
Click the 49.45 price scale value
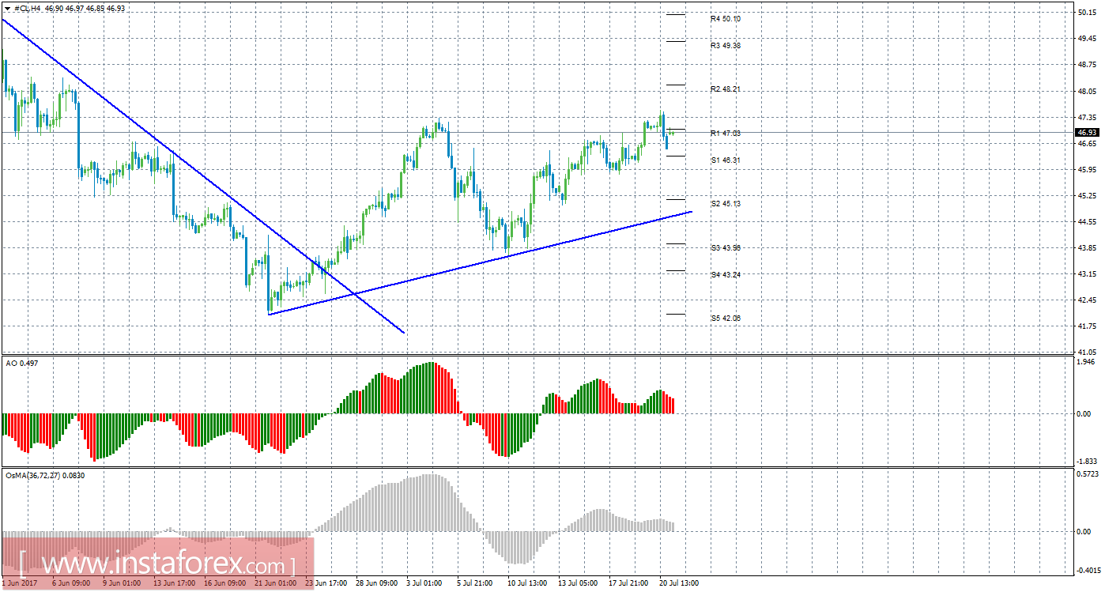(x=1088, y=40)
